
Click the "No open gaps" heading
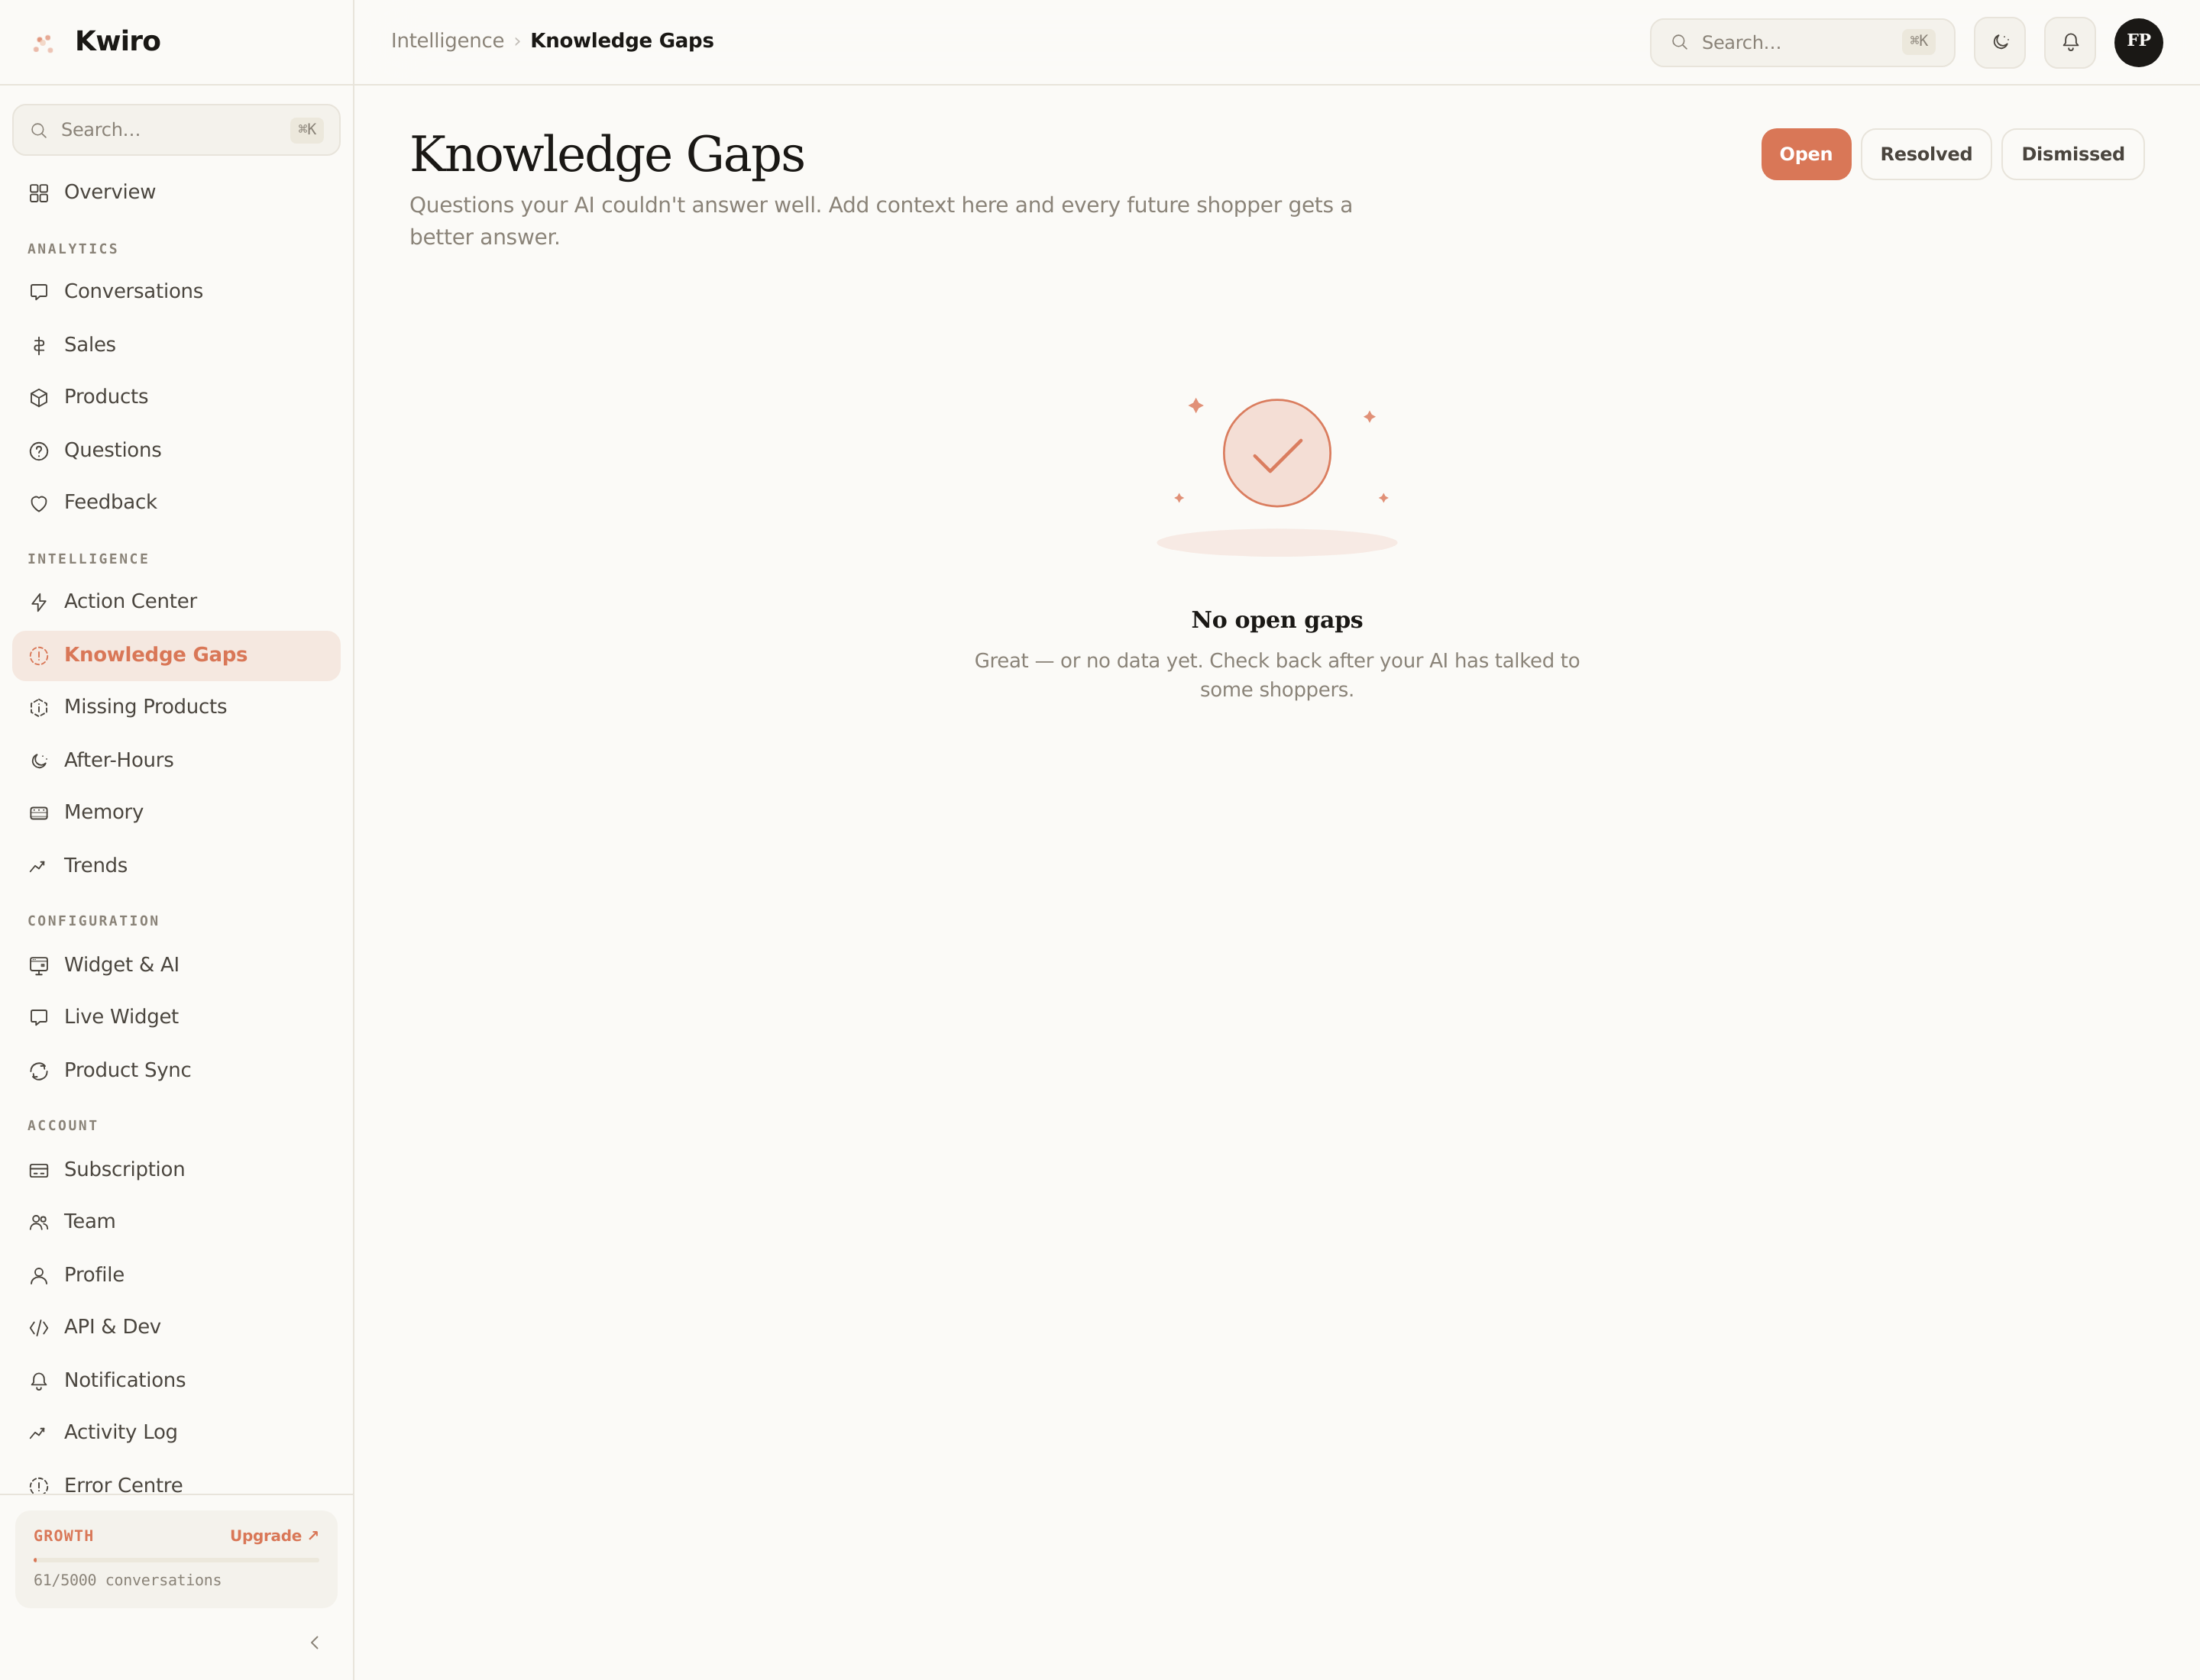click(x=1276, y=620)
